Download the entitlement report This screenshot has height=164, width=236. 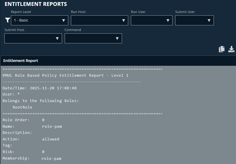(x=231, y=49)
